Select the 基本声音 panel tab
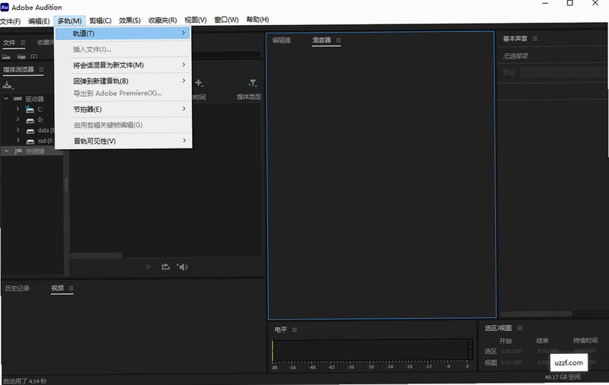The height and width of the screenshot is (385, 609). [515, 39]
